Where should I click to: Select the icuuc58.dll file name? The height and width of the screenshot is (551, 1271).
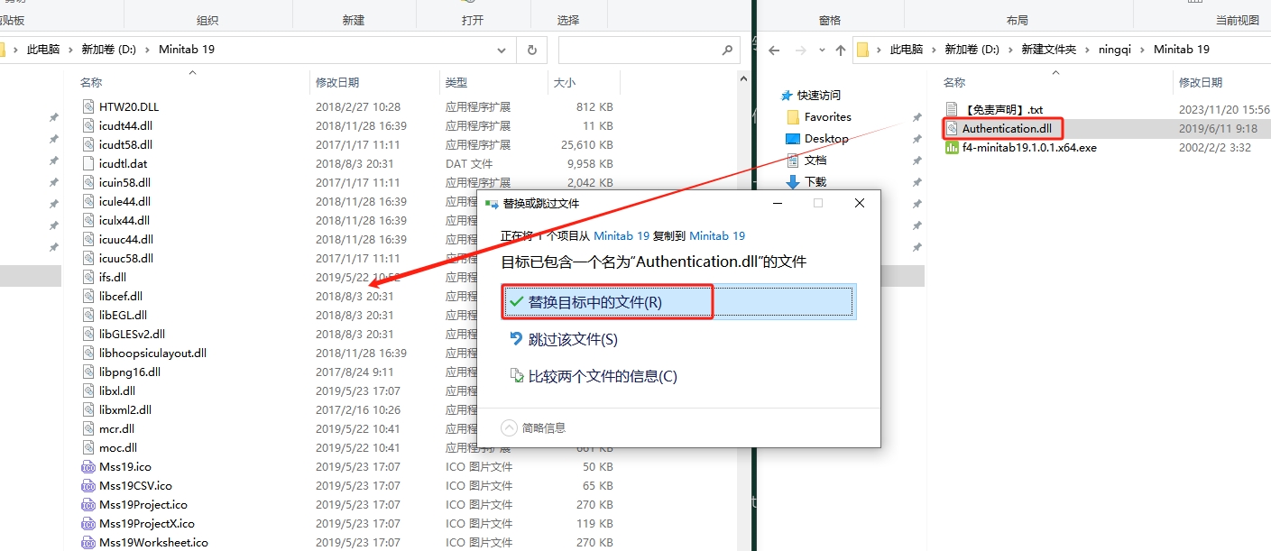126,258
